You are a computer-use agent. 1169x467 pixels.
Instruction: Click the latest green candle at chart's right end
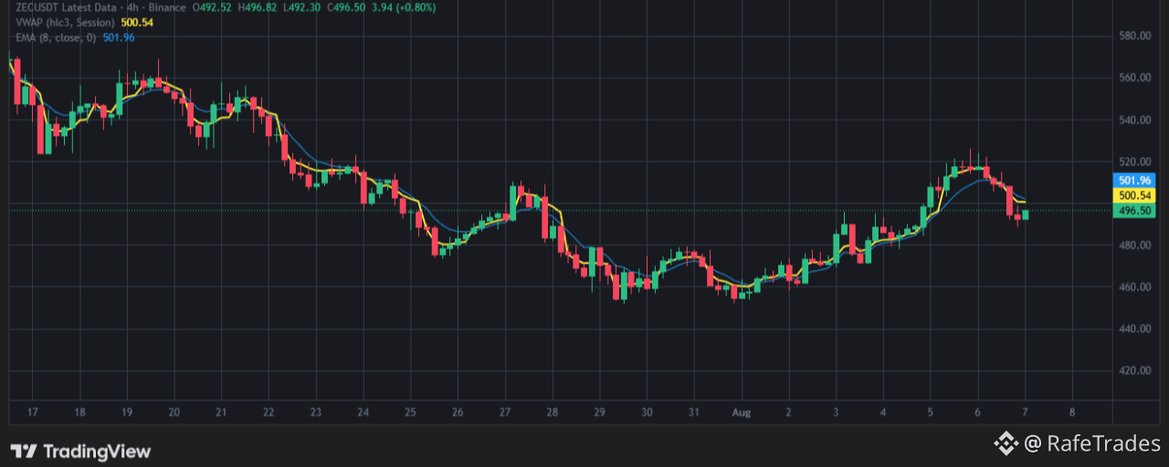1026,214
